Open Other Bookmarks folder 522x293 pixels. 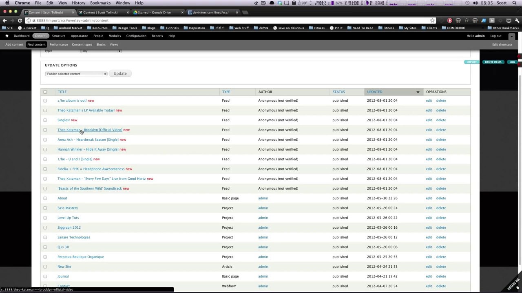(503, 28)
